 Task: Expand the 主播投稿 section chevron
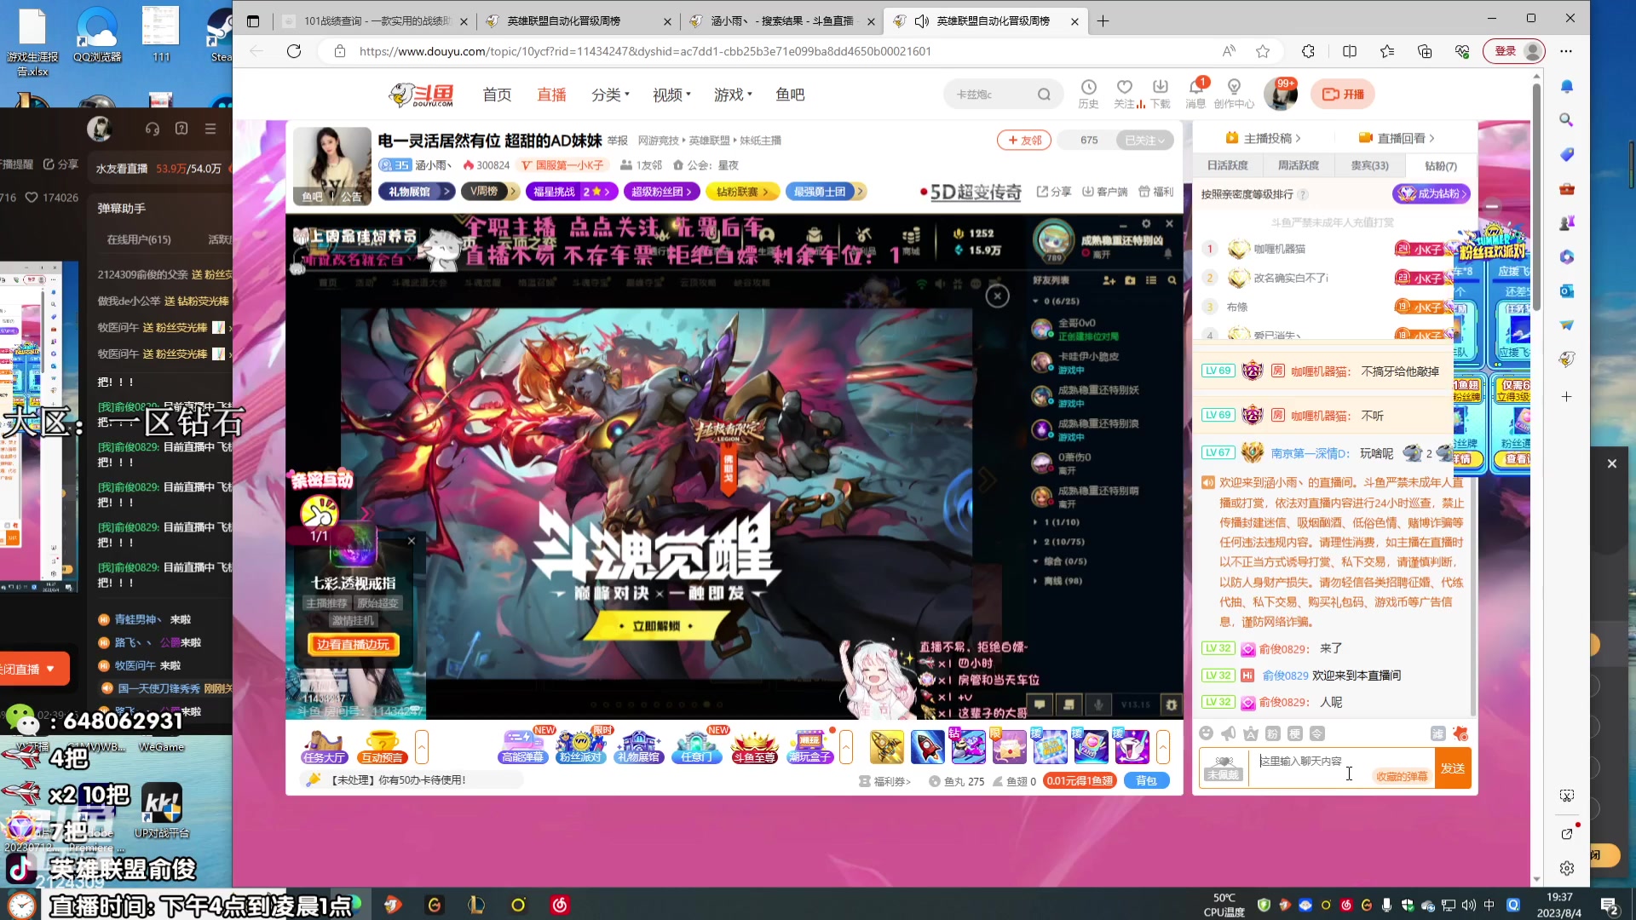(x=1298, y=138)
